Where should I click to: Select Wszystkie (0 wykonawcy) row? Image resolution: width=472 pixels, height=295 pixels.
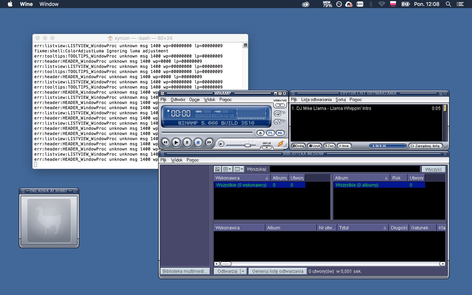point(260,185)
